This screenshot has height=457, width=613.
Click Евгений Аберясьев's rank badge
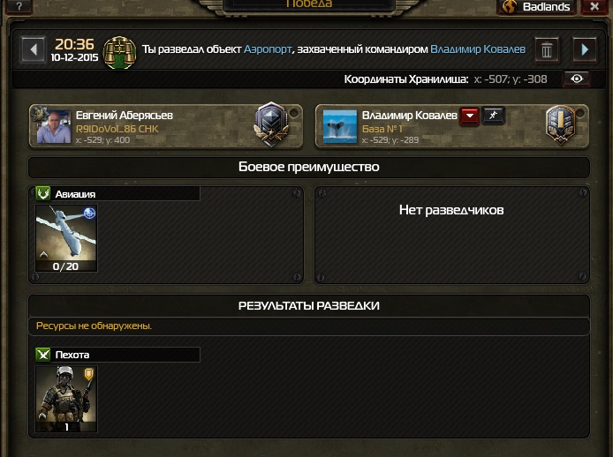click(x=272, y=124)
